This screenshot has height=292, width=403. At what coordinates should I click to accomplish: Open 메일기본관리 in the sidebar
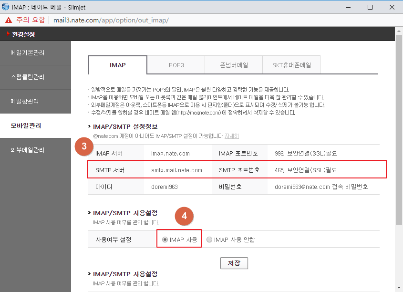point(35,52)
